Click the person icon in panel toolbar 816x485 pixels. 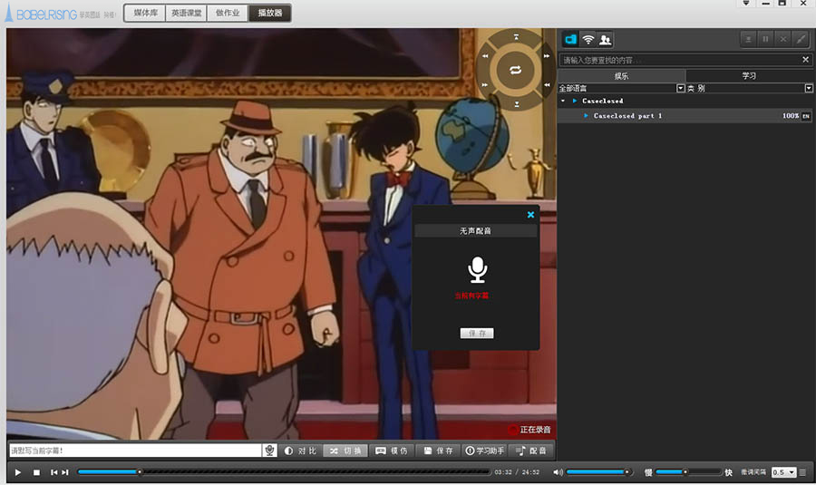pos(748,39)
